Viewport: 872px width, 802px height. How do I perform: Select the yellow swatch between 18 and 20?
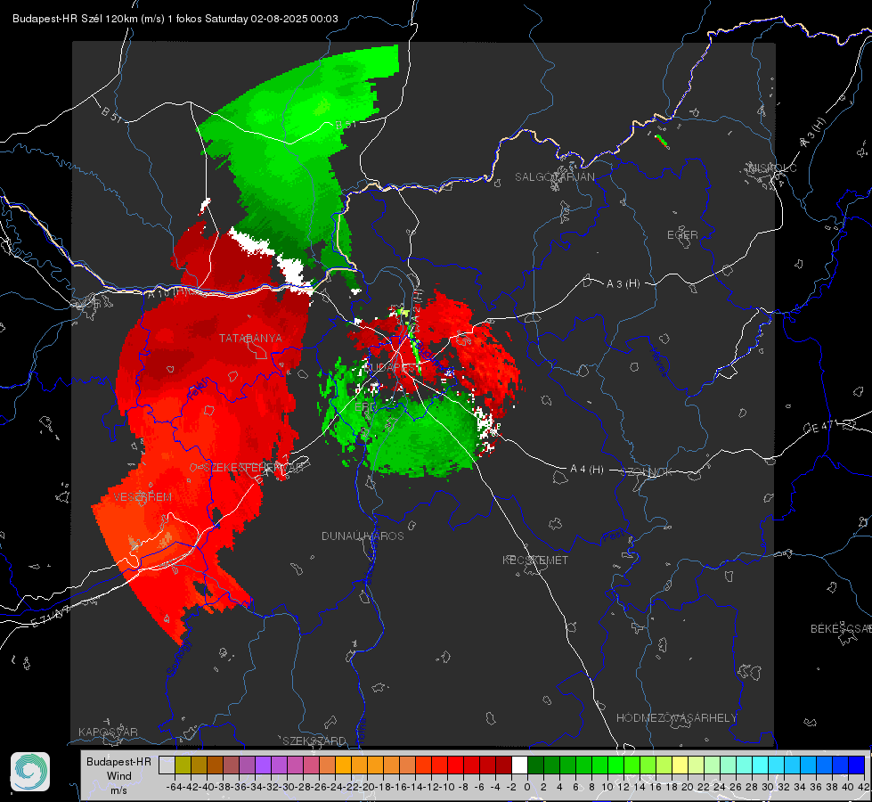pos(680,765)
